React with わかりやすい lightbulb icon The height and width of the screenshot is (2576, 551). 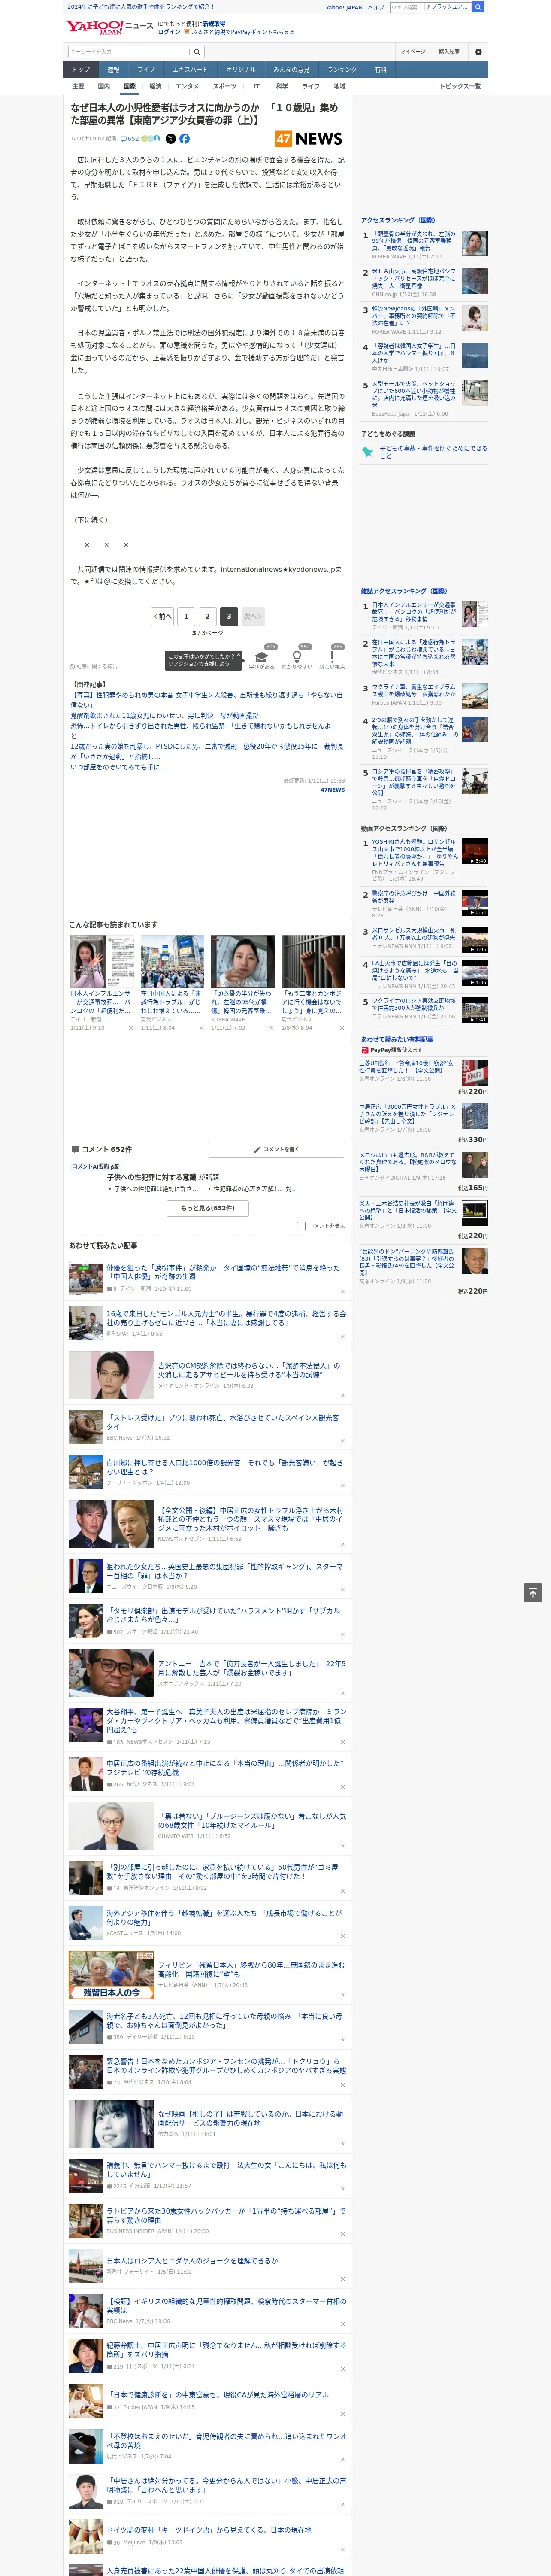pos(296,656)
